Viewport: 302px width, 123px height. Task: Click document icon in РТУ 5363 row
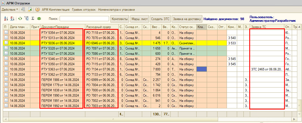pos(6,69)
